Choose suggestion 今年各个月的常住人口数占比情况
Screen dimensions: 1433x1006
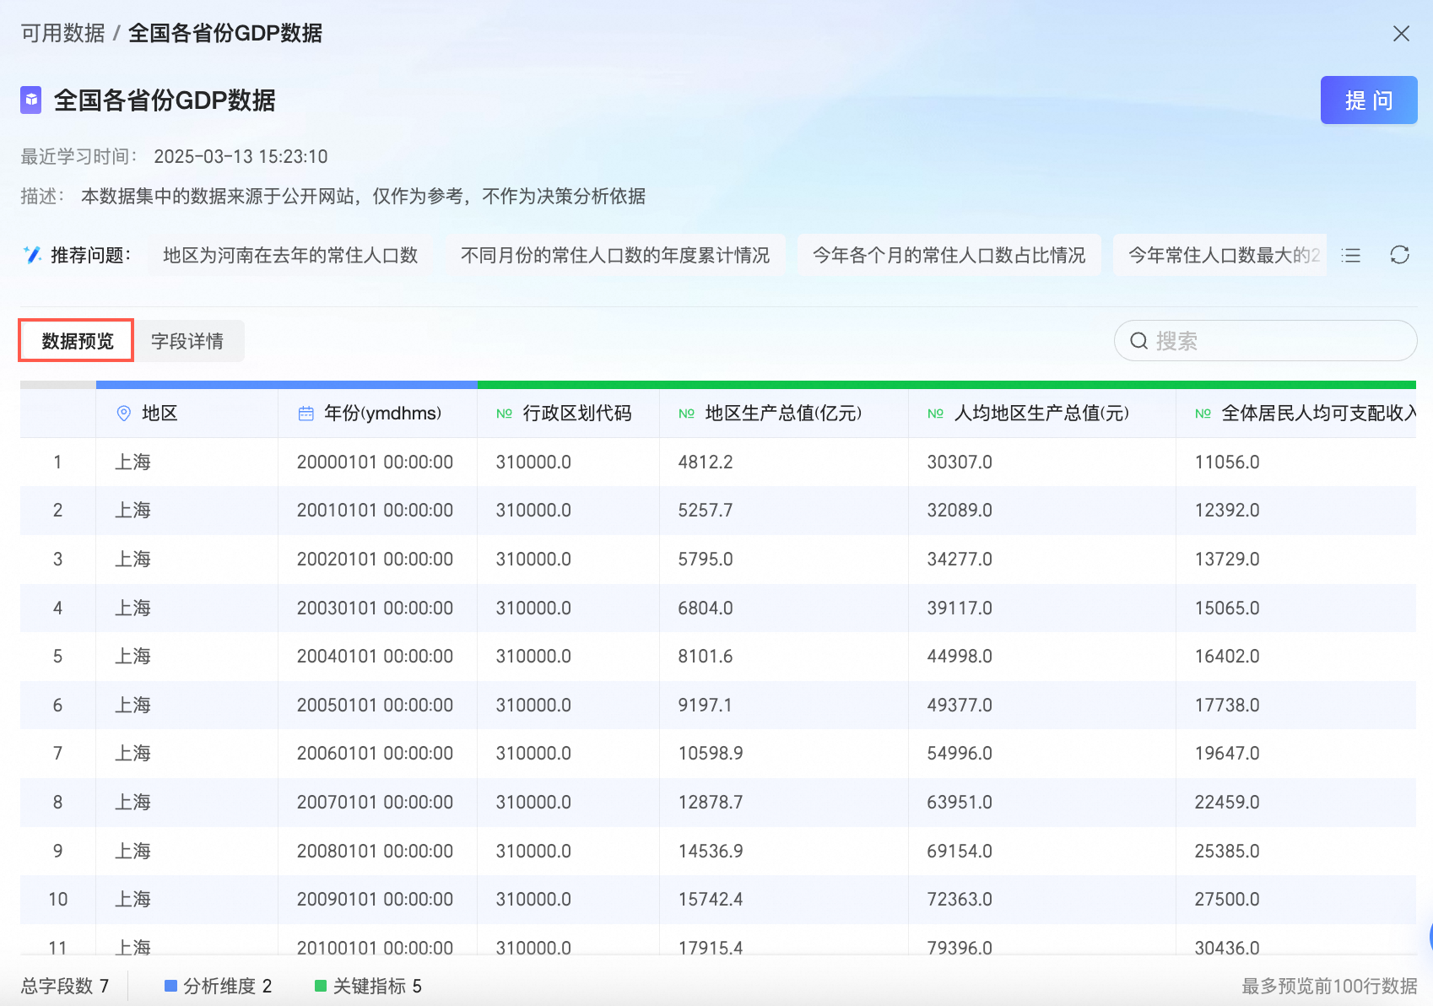click(x=949, y=255)
